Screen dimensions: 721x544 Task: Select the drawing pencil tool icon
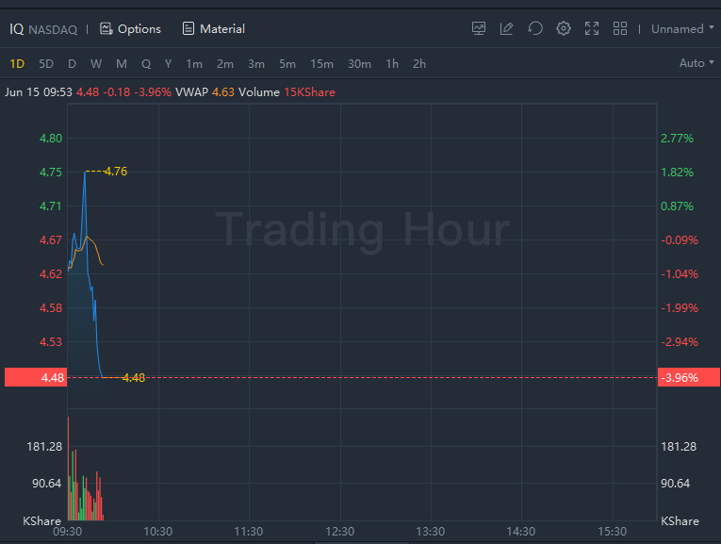507,28
